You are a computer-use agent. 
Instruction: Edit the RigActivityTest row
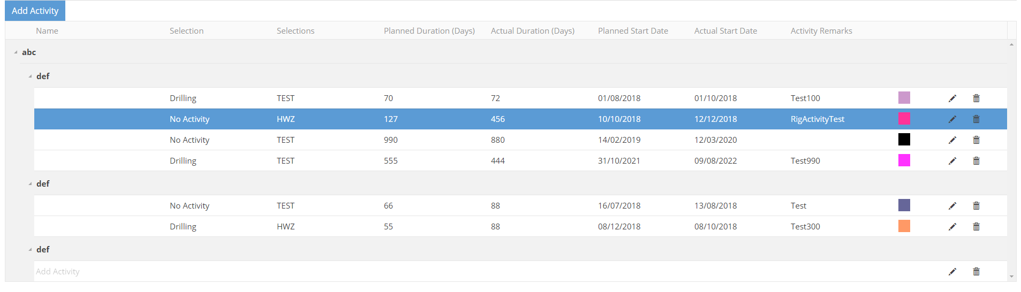[x=952, y=119]
